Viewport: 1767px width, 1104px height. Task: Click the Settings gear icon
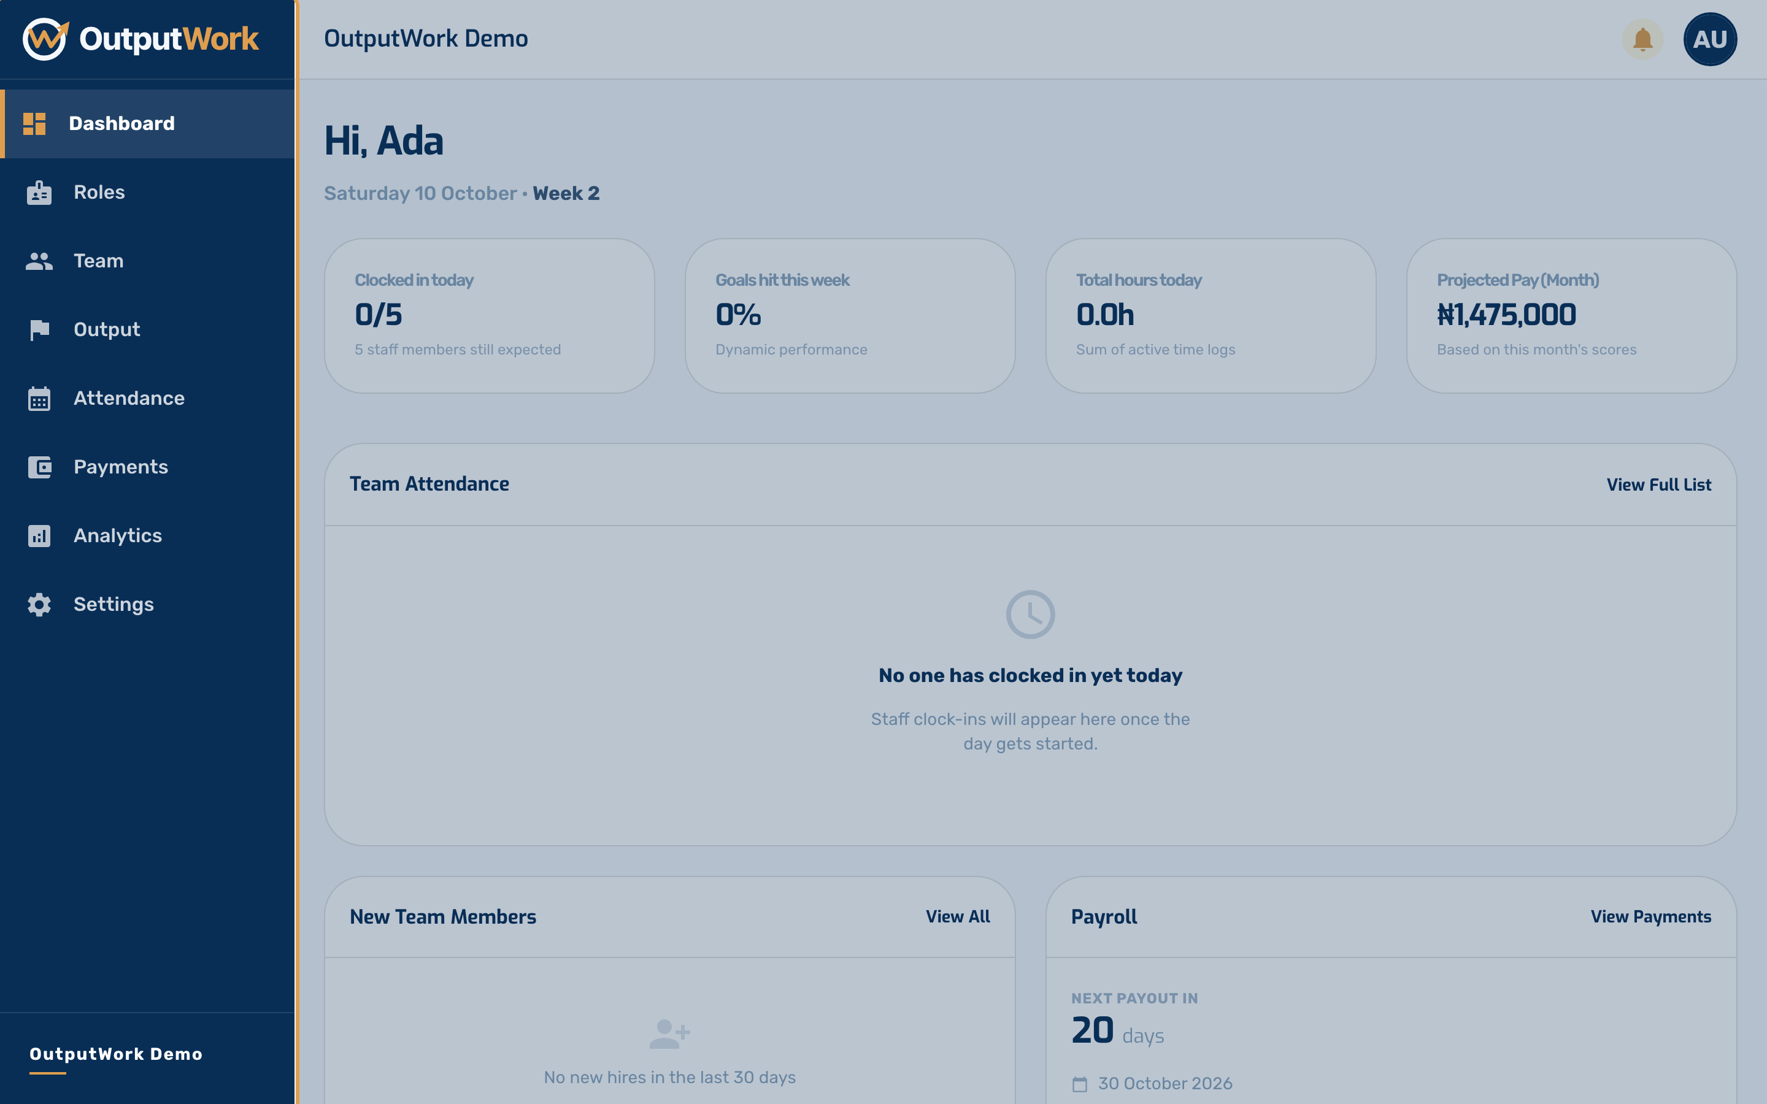pyautogui.click(x=39, y=605)
